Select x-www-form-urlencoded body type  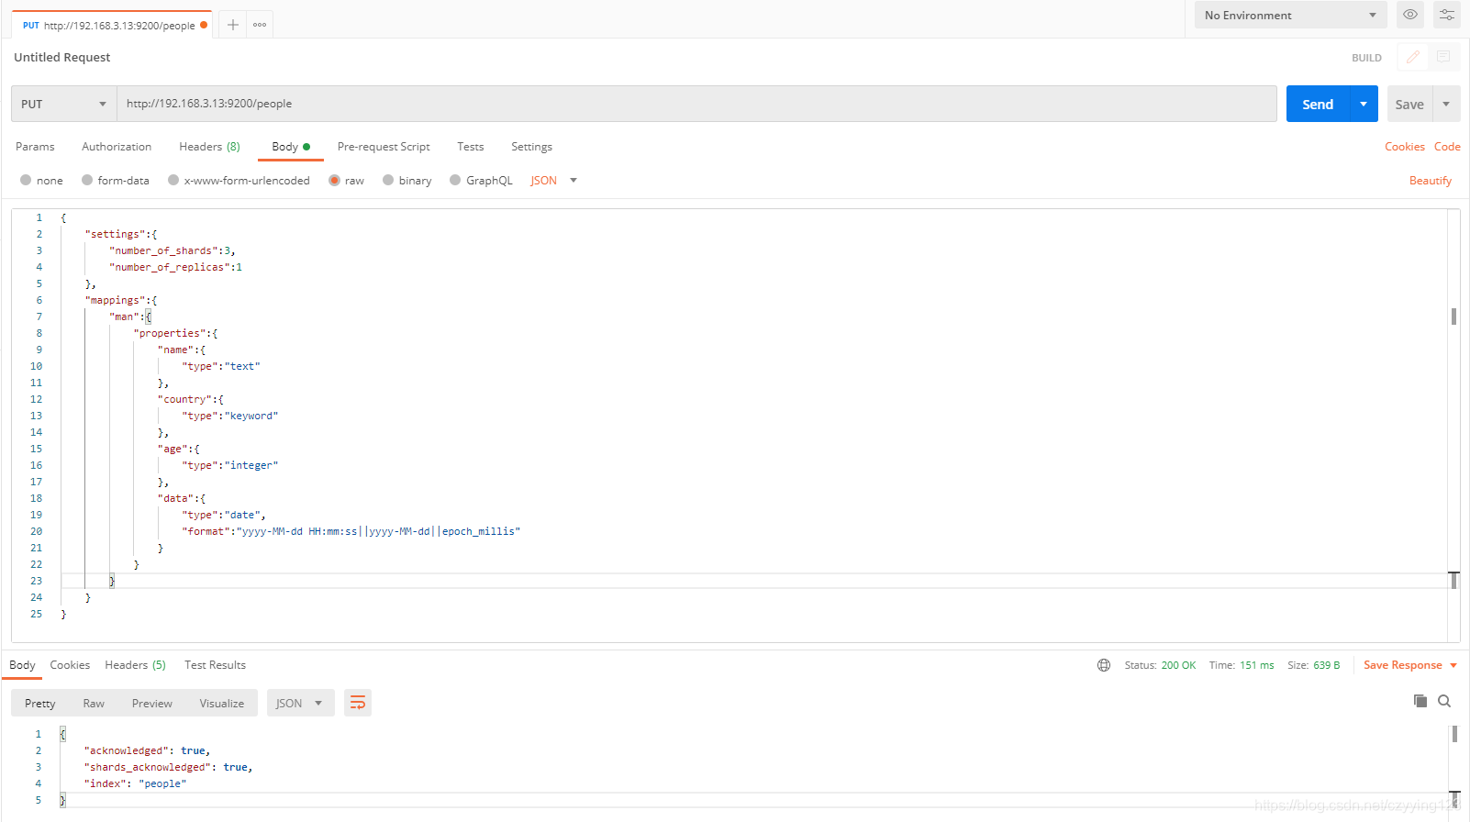click(239, 181)
